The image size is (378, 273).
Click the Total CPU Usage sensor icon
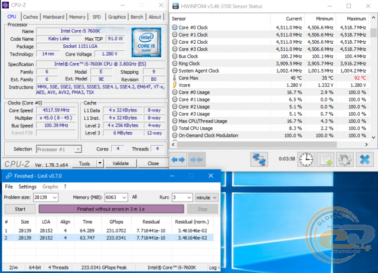coord(175,128)
